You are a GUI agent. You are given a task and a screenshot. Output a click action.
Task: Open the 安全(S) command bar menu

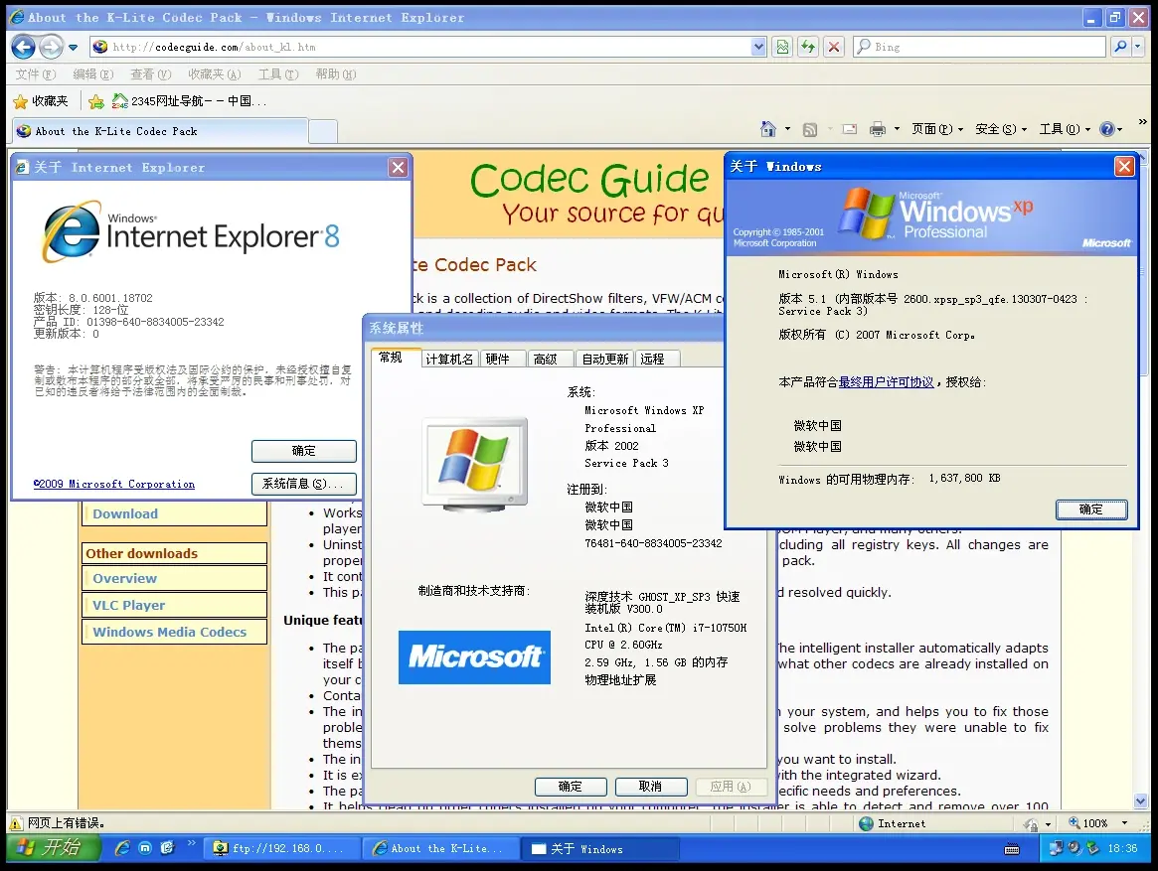click(x=1001, y=129)
